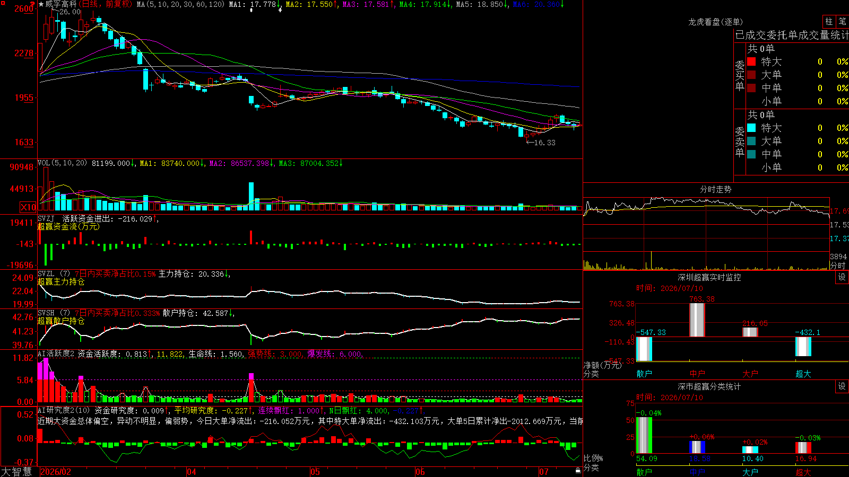
Task: Click the 超赢主力持仓 indicator label
Action: tap(61, 281)
